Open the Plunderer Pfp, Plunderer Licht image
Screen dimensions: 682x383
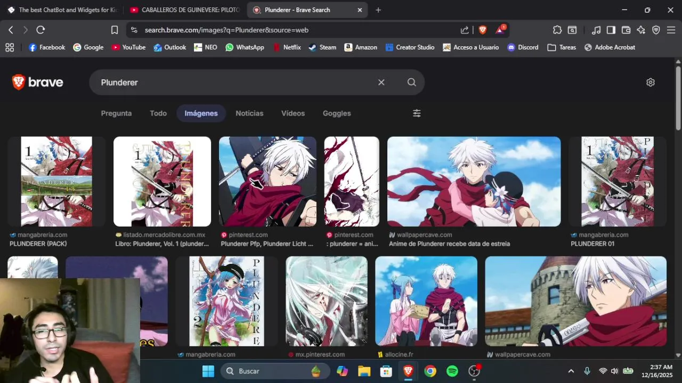click(267, 181)
